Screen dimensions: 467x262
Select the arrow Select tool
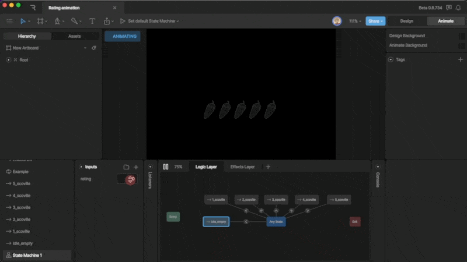click(x=23, y=21)
